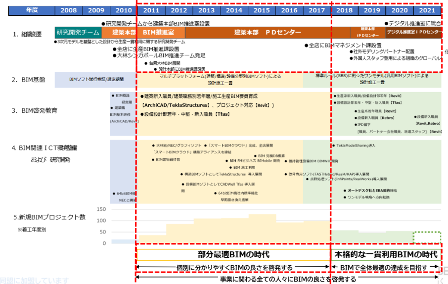
Task: Click the chart axis value 100
Action: click(x=101, y=221)
